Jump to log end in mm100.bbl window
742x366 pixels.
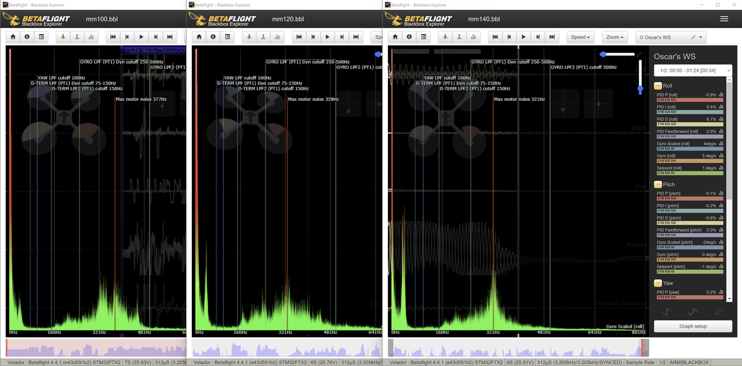tap(170, 37)
